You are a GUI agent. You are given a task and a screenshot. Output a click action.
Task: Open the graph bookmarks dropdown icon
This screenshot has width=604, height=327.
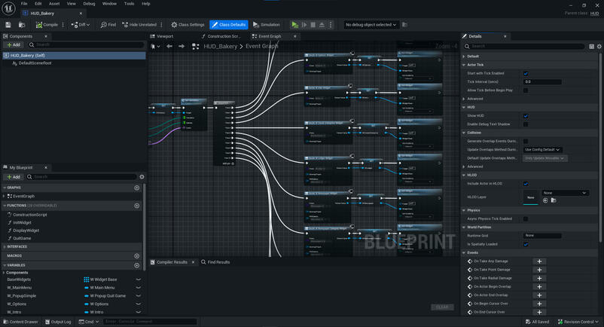[x=155, y=46]
